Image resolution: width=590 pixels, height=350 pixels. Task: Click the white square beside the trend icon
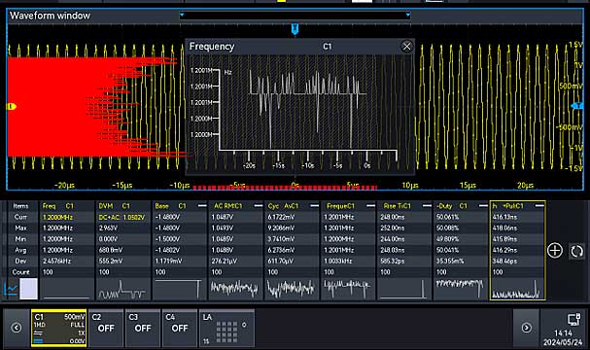[x=28, y=289]
